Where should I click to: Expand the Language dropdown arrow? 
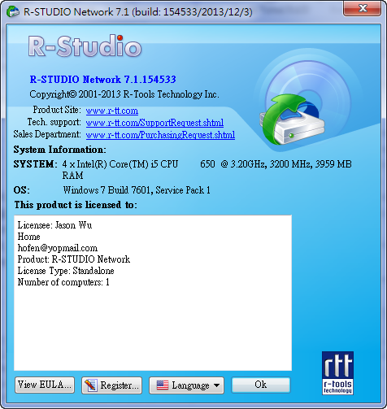[x=216, y=385]
